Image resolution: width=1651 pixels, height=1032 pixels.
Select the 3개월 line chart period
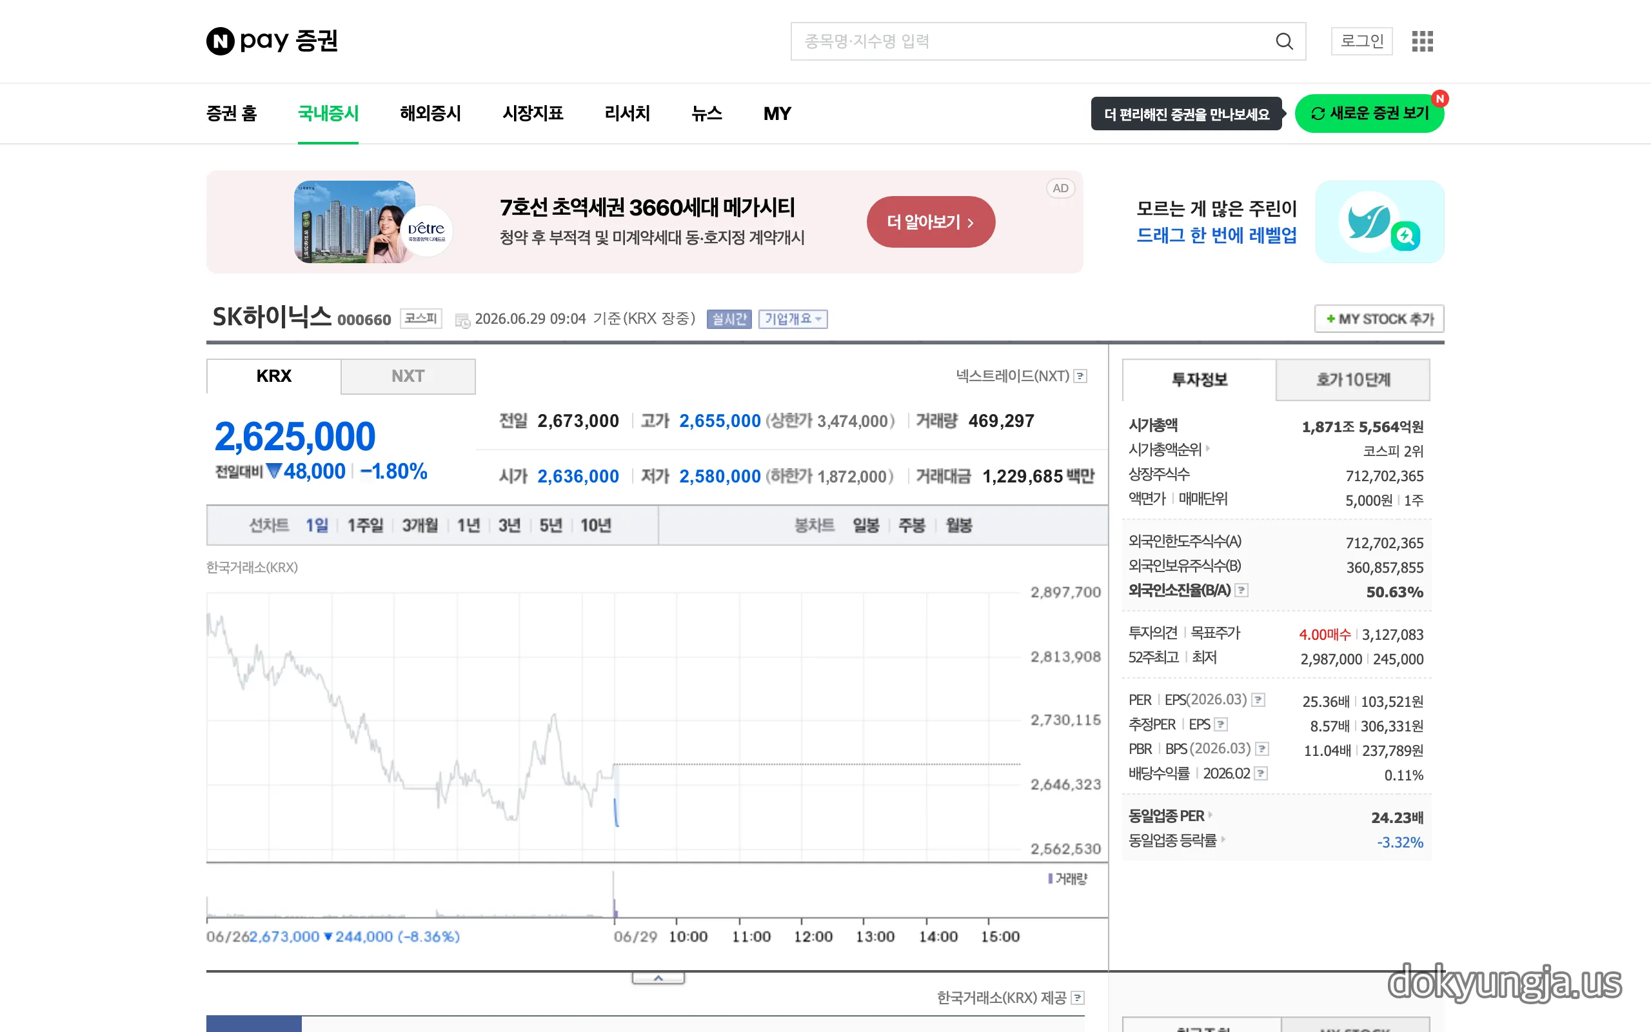click(420, 525)
